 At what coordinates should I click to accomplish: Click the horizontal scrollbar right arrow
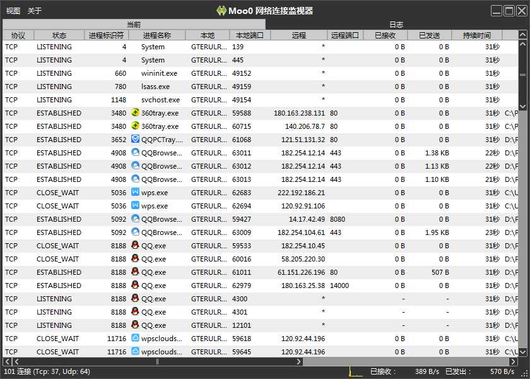tap(514, 361)
